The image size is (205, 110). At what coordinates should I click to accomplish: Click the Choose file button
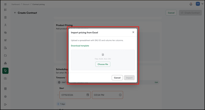click(x=103, y=64)
